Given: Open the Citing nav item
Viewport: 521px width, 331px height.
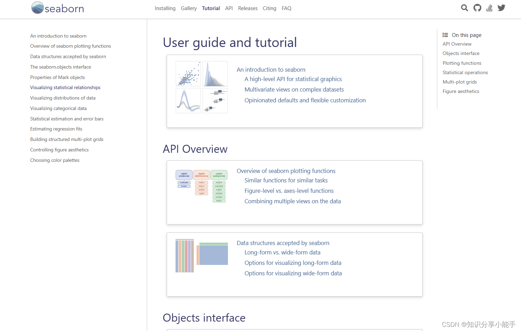Looking at the screenshot, I should [270, 8].
